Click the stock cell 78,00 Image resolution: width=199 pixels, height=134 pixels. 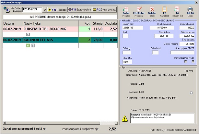coord(97,40)
